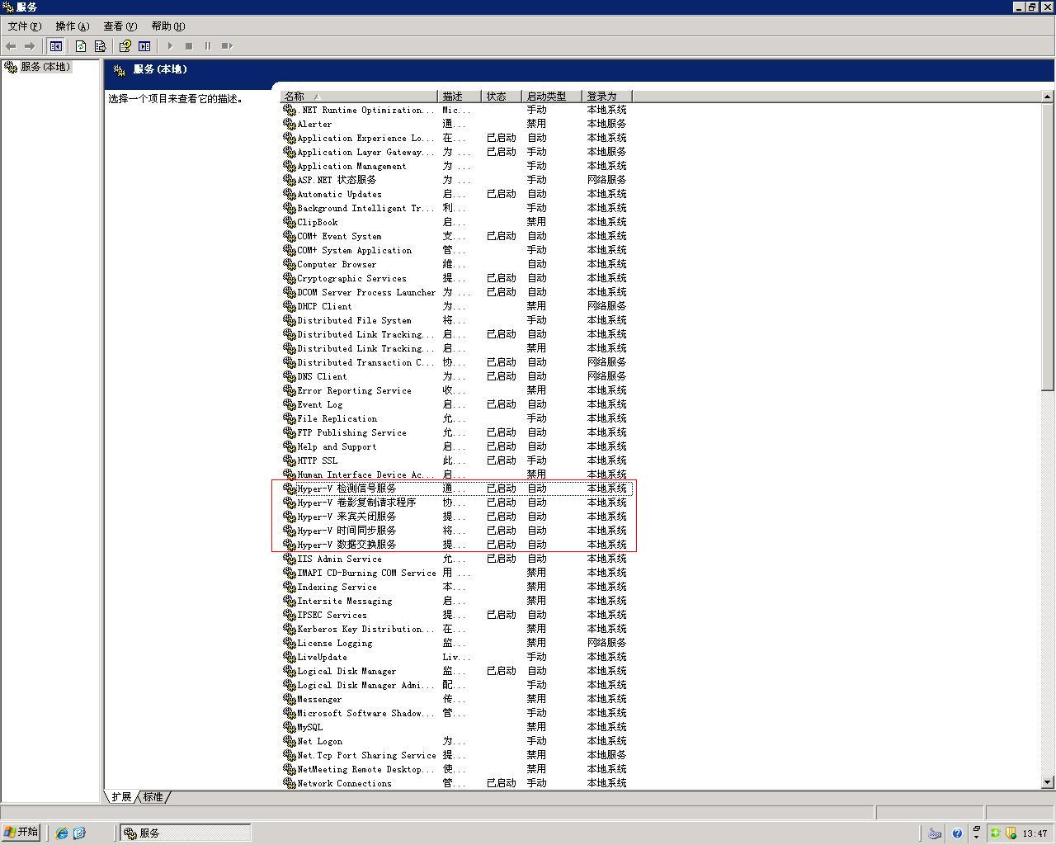
Task: Click the 开始 Start button
Action: [21, 833]
